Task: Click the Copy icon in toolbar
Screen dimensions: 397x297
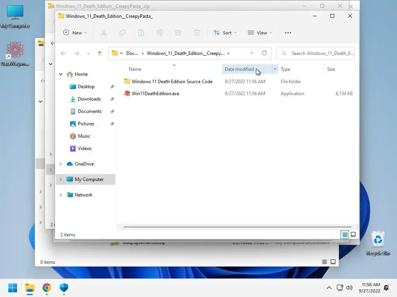Action: pos(123,32)
